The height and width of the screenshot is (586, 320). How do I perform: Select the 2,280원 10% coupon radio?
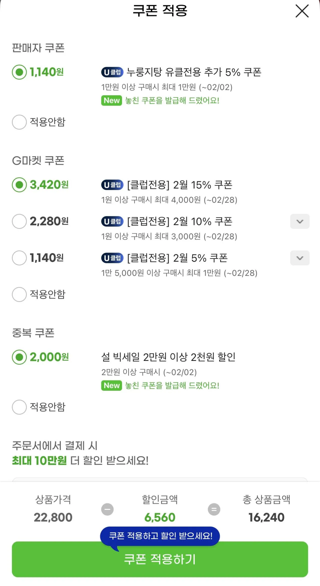point(19,221)
